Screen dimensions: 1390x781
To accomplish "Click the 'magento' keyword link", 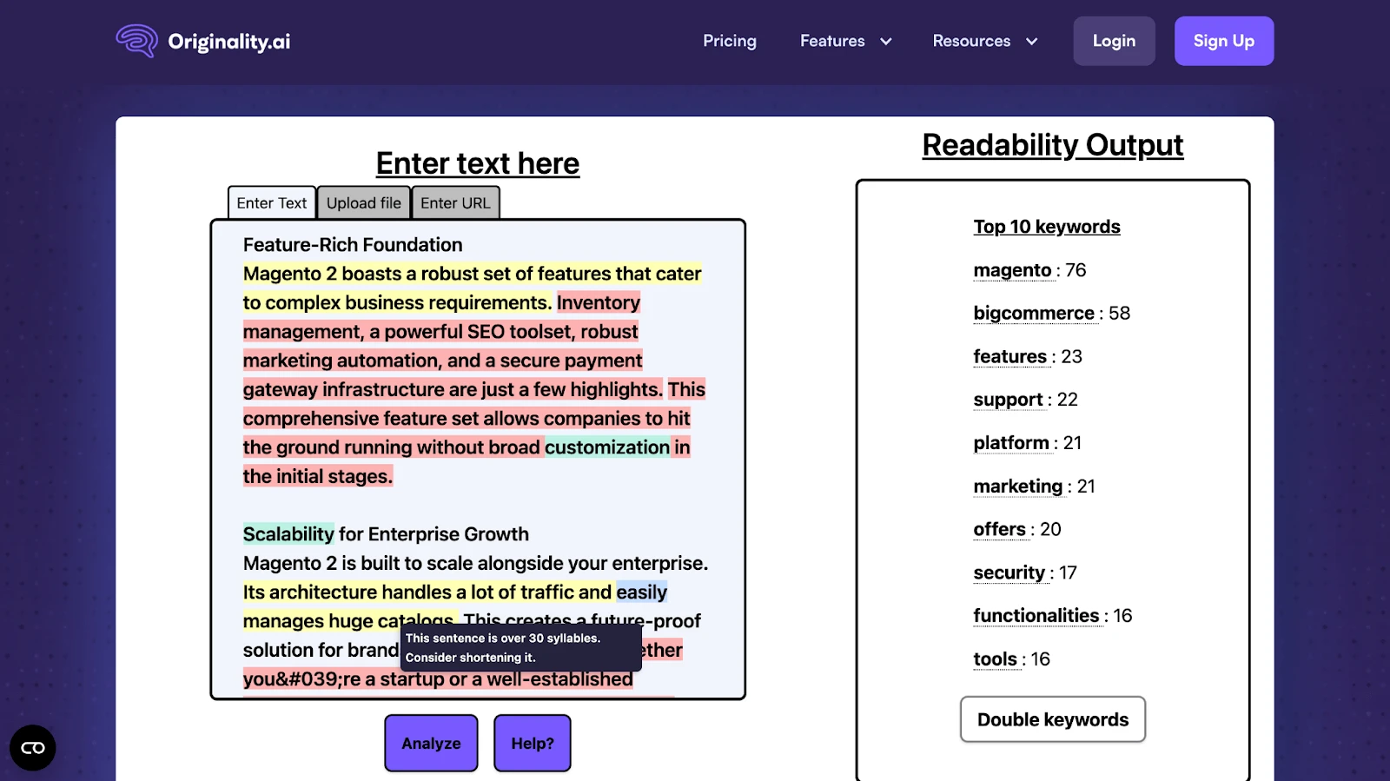I will pyautogui.click(x=1012, y=270).
